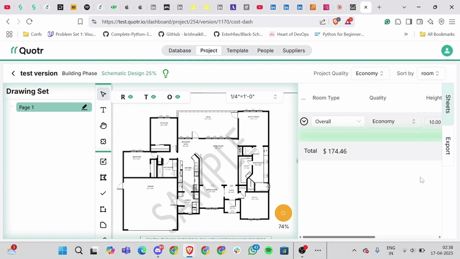Toggle visibility of O layer
Screen dimensions: 460x259
(x=178, y=97)
